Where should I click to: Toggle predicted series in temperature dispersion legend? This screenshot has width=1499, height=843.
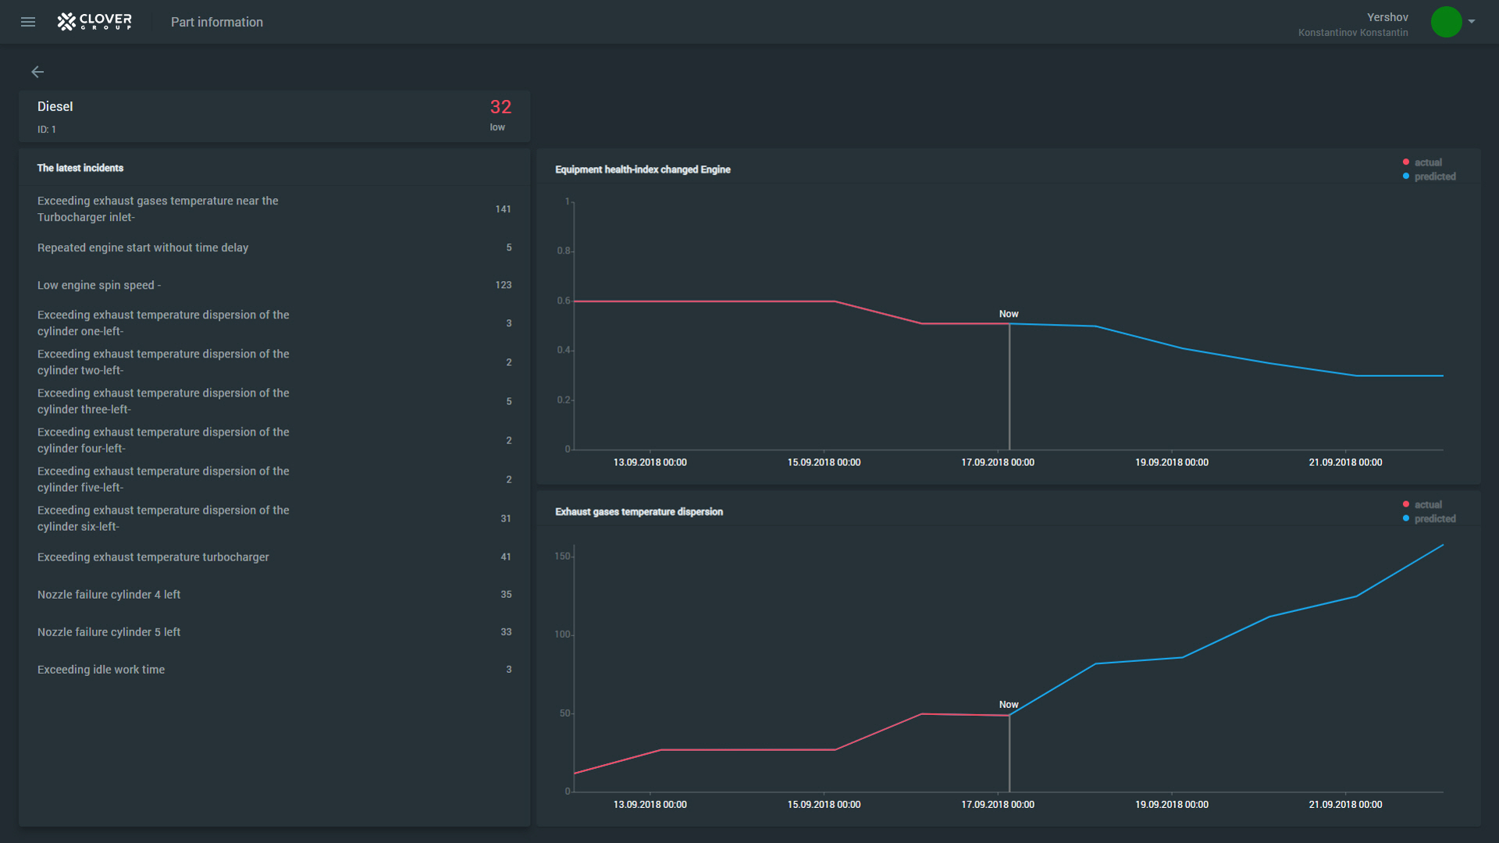pos(1434,518)
